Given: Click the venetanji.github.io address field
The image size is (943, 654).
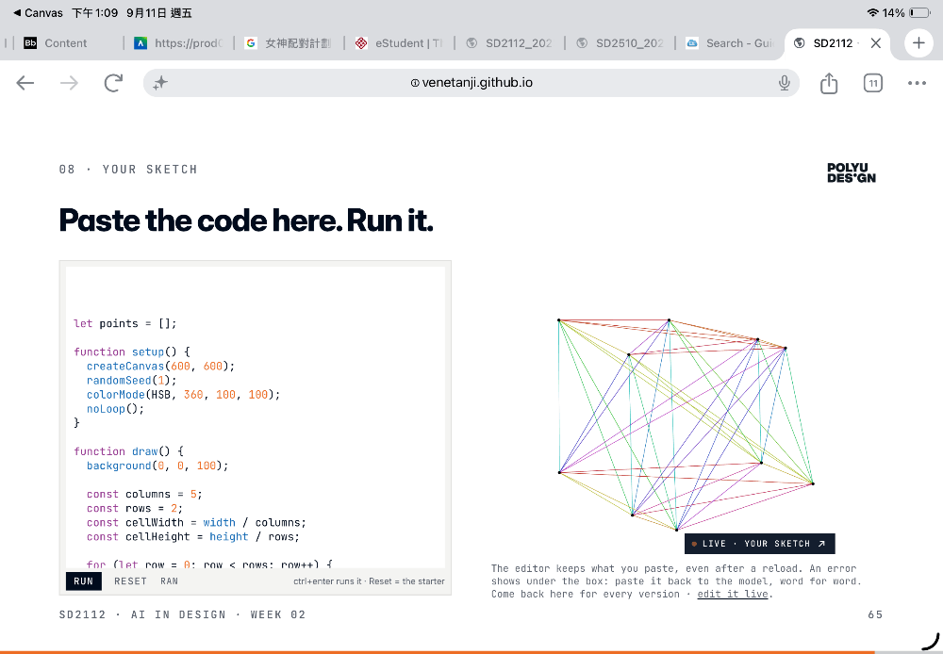Looking at the screenshot, I should [x=471, y=83].
